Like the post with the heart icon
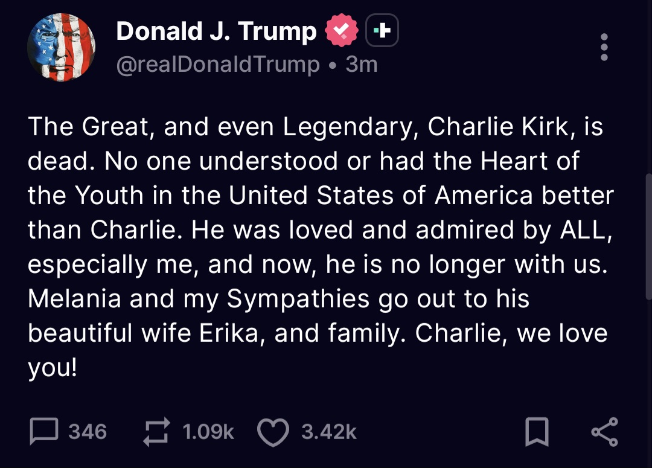Image resolution: width=652 pixels, height=468 pixels. (273, 432)
